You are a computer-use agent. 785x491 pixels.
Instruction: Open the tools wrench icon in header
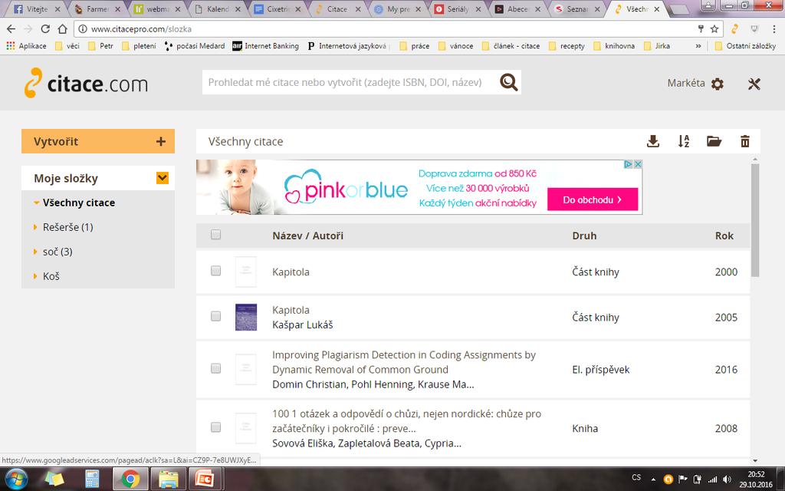click(754, 84)
